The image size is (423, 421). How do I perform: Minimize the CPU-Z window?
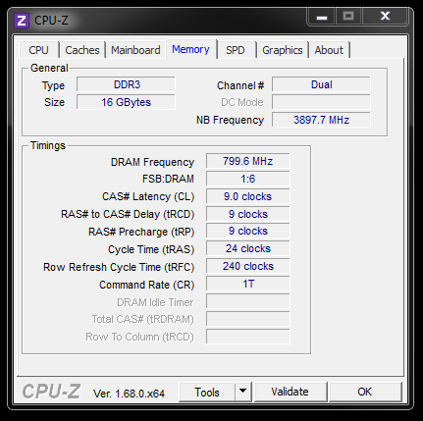coord(322,17)
